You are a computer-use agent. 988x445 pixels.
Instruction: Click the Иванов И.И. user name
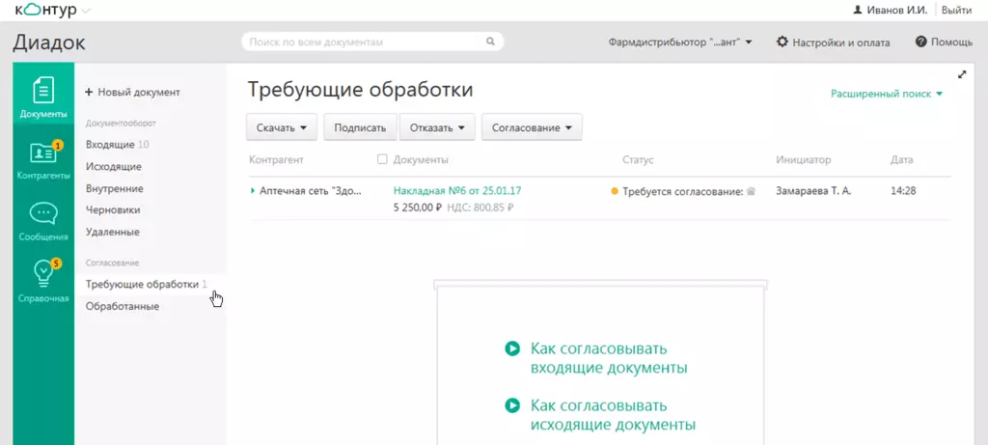(897, 10)
